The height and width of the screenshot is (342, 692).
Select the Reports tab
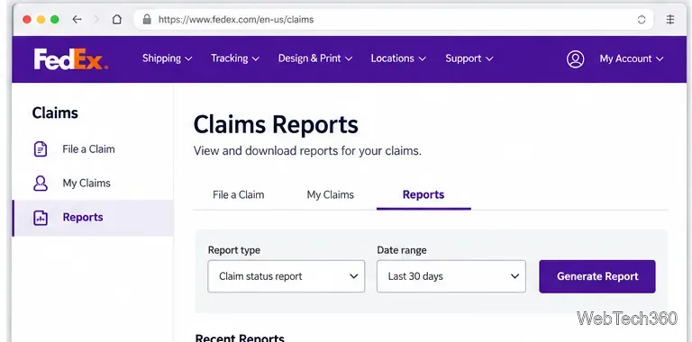[x=423, y=194]
